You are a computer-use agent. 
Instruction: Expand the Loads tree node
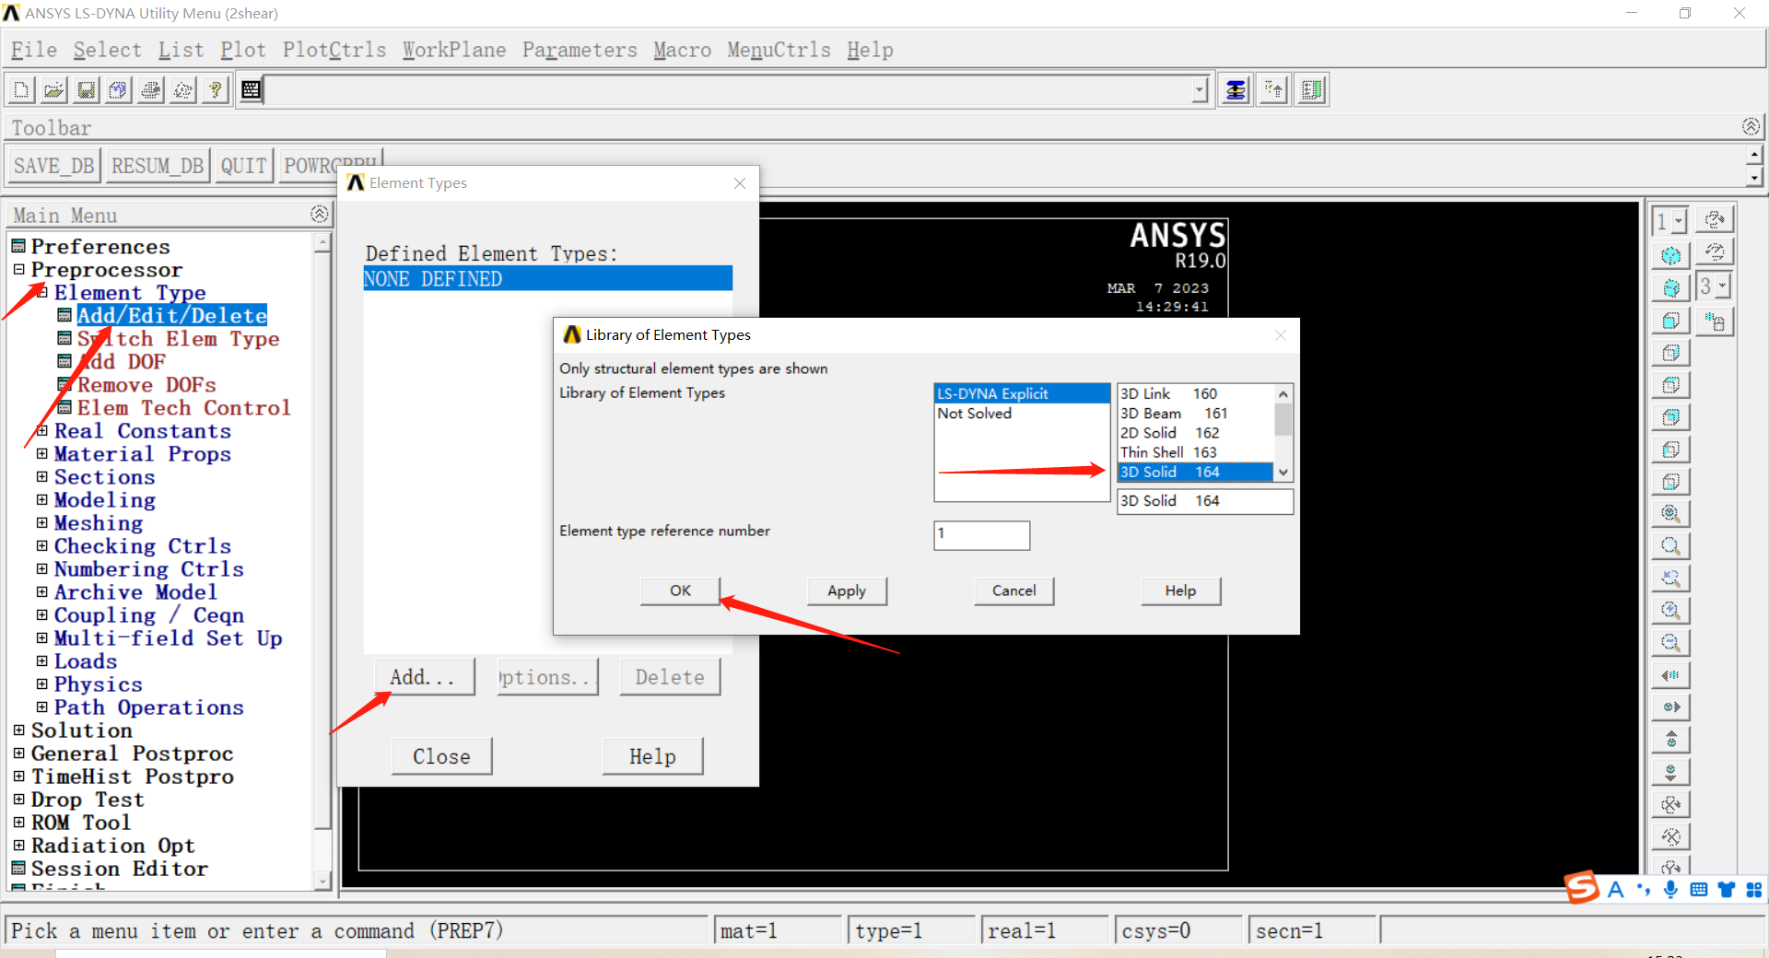41,660
